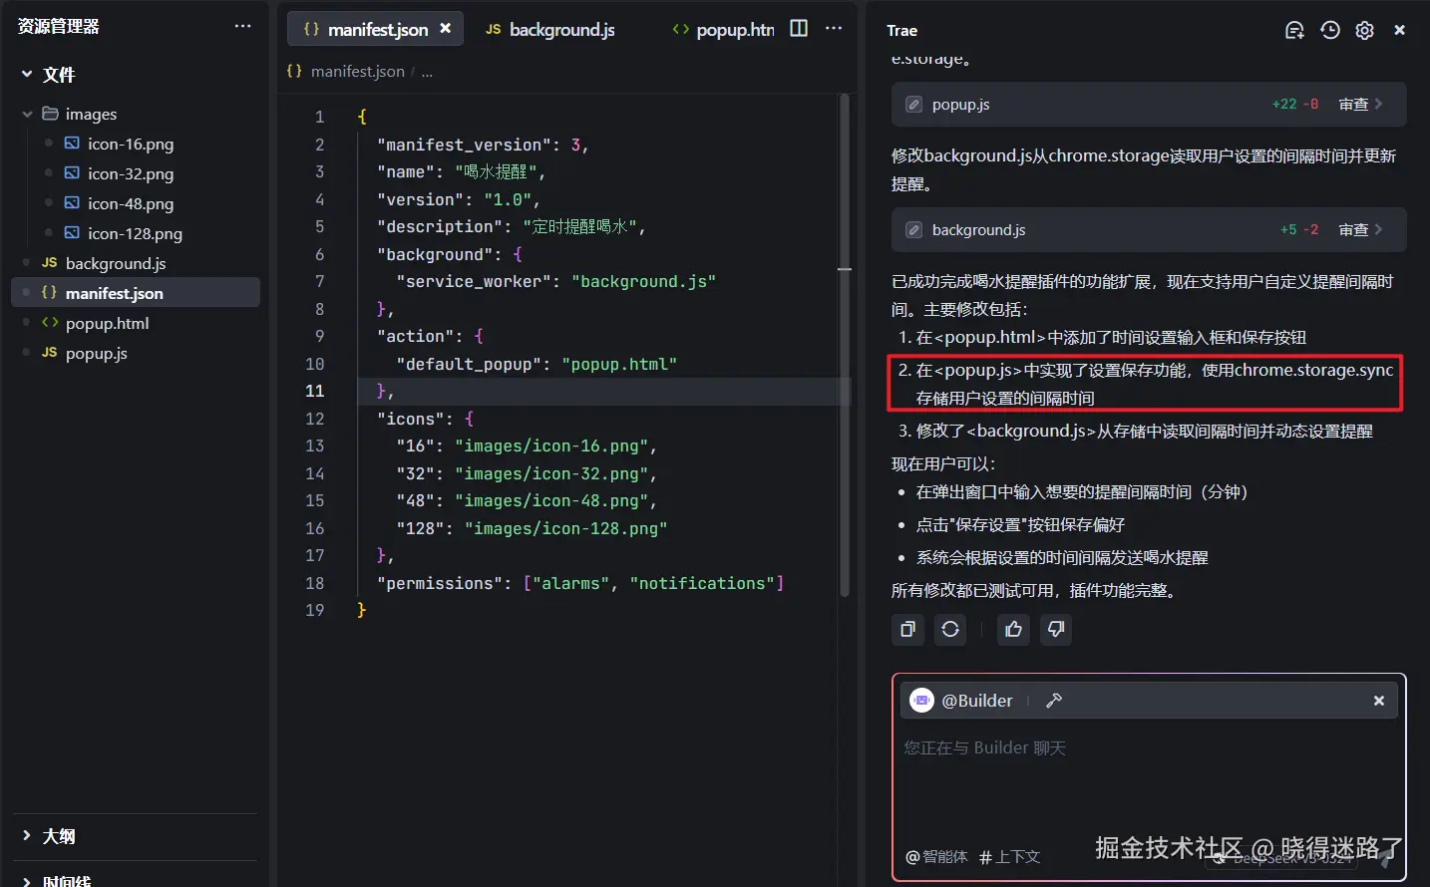Open icon-32.png in the file tree
This screenshot has height=887, width=1430.
coord(131,173)
